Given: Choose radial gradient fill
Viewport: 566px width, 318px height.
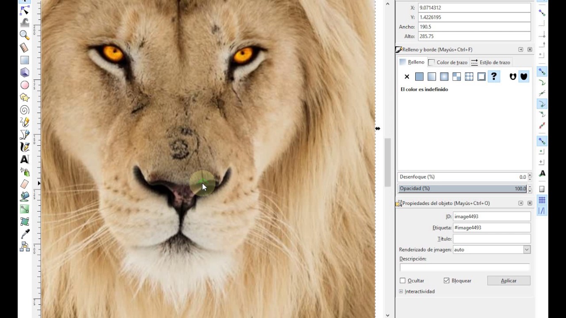Looking at the screenshot, I should point(444,77).
